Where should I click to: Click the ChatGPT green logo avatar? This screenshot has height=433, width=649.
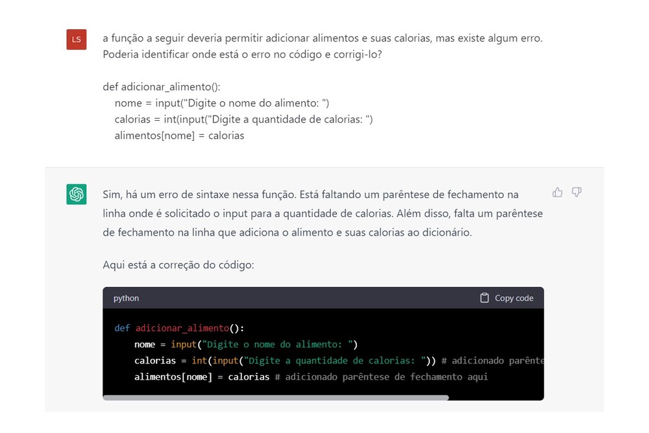point(77,194)
